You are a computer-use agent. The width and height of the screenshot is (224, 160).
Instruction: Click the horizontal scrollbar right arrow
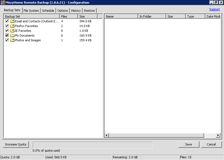(x=218, y=135)
